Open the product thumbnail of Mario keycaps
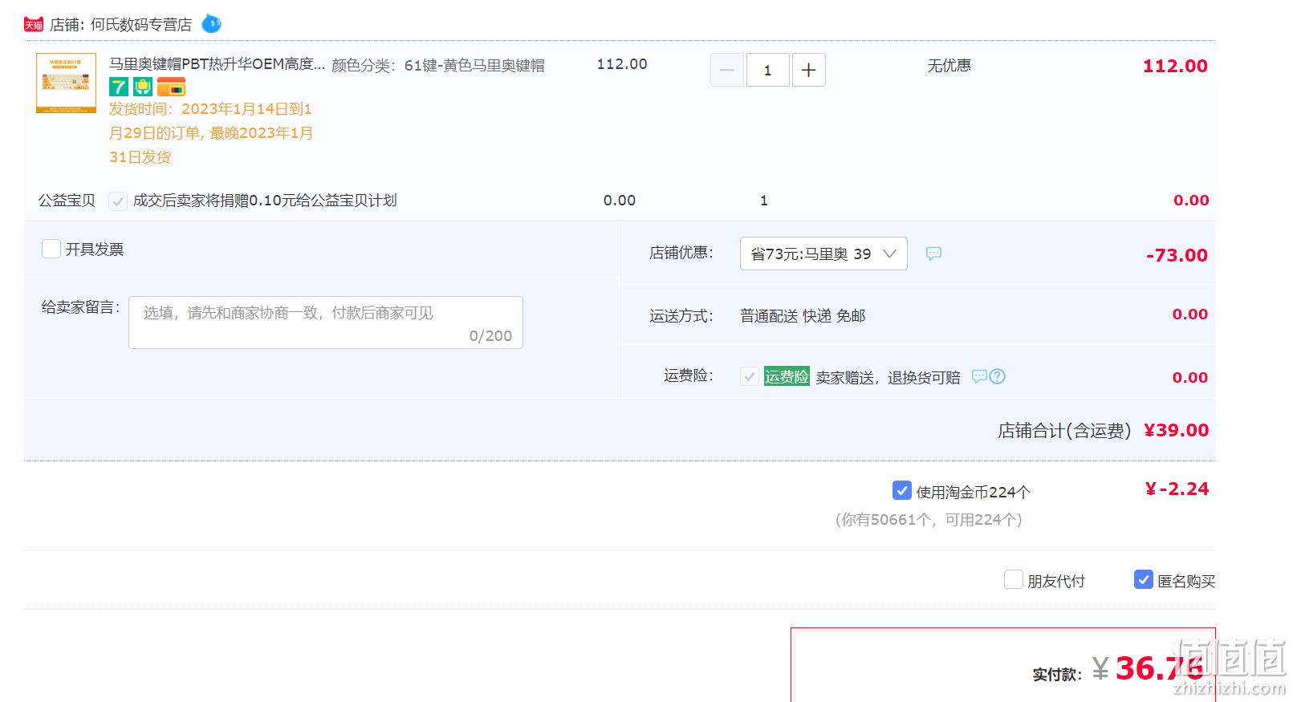This screenshot has height=702, width=1293. pos(66,83)
